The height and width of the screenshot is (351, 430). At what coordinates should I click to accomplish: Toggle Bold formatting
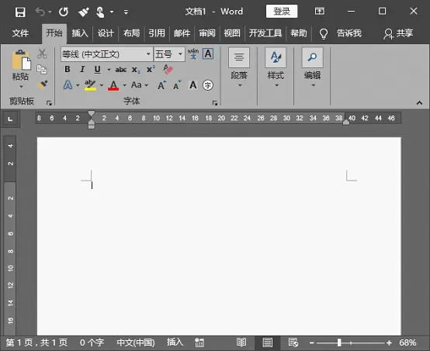pos(68,69)
